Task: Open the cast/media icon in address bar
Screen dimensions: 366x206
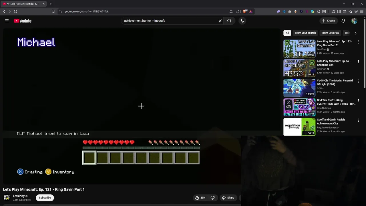Action: click(x=231, y=11)
